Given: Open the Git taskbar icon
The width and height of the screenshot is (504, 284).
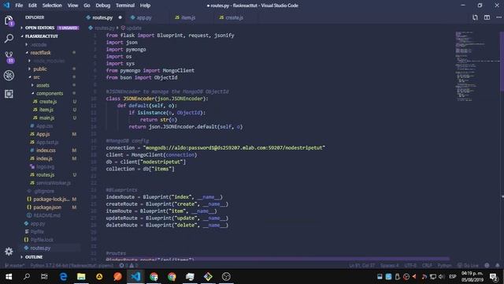Looking at the screenshot, I should click(x=208, y=277).
